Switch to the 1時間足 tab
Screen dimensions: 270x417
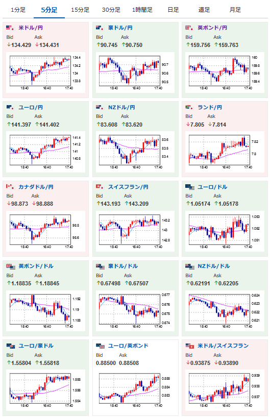pos(142,10)
